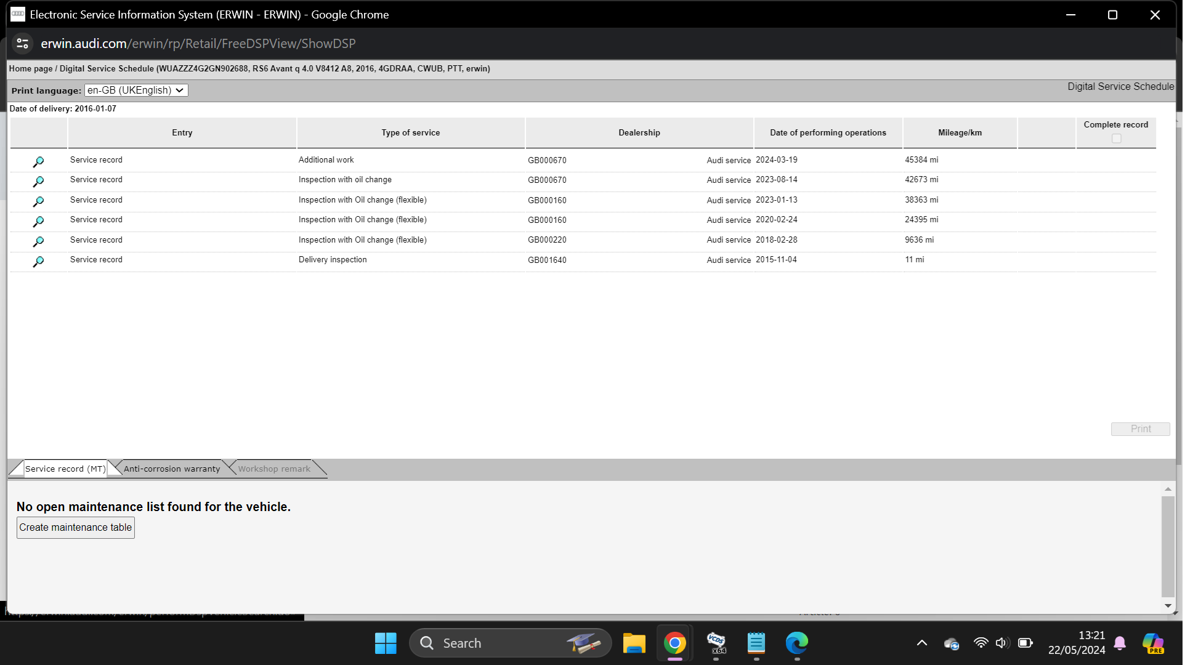Select the Additional work service type cell
This screenshot has height=665, width=1185.
[x=326, y=160]
